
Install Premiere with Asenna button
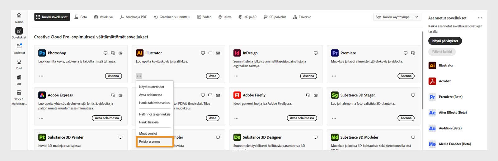pyautogui.click(x=406, y=76)
